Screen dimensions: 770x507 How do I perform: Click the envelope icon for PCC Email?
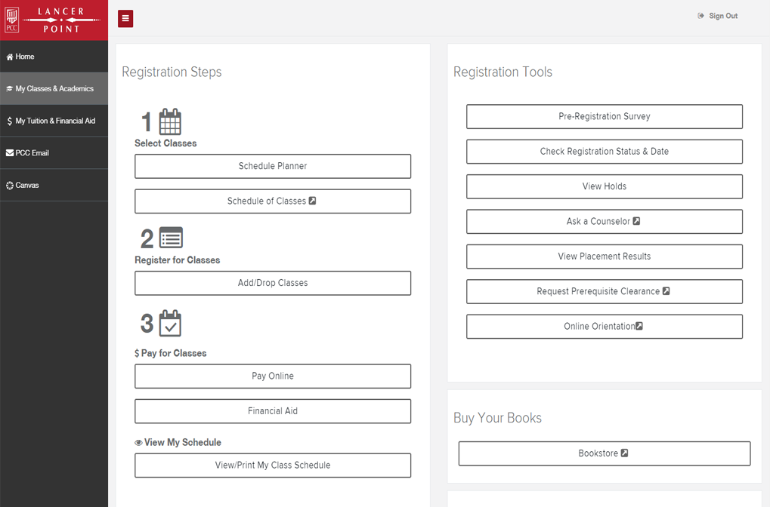point(9,153)
